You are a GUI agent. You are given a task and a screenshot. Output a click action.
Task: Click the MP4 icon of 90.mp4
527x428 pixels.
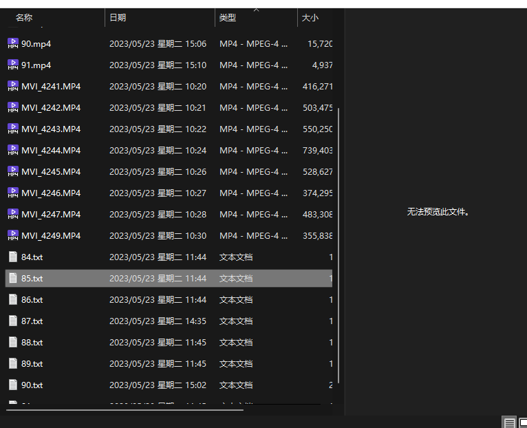coord(13,43)
